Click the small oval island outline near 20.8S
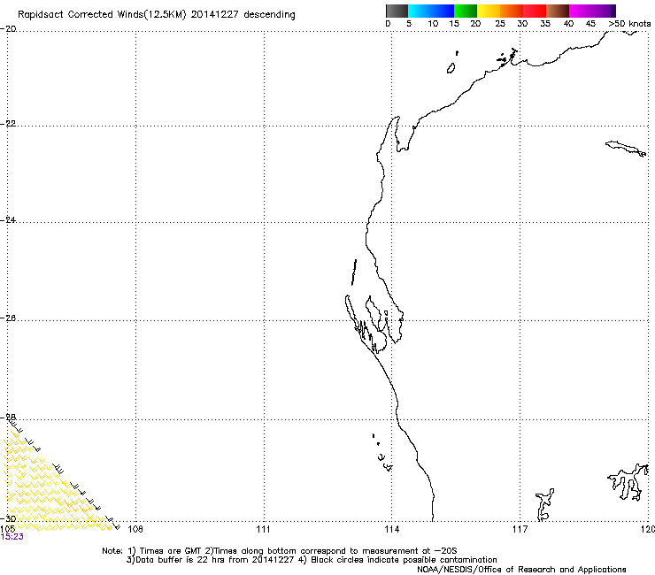The height and width of the screenshot is (575, 655). pos(451,68)
